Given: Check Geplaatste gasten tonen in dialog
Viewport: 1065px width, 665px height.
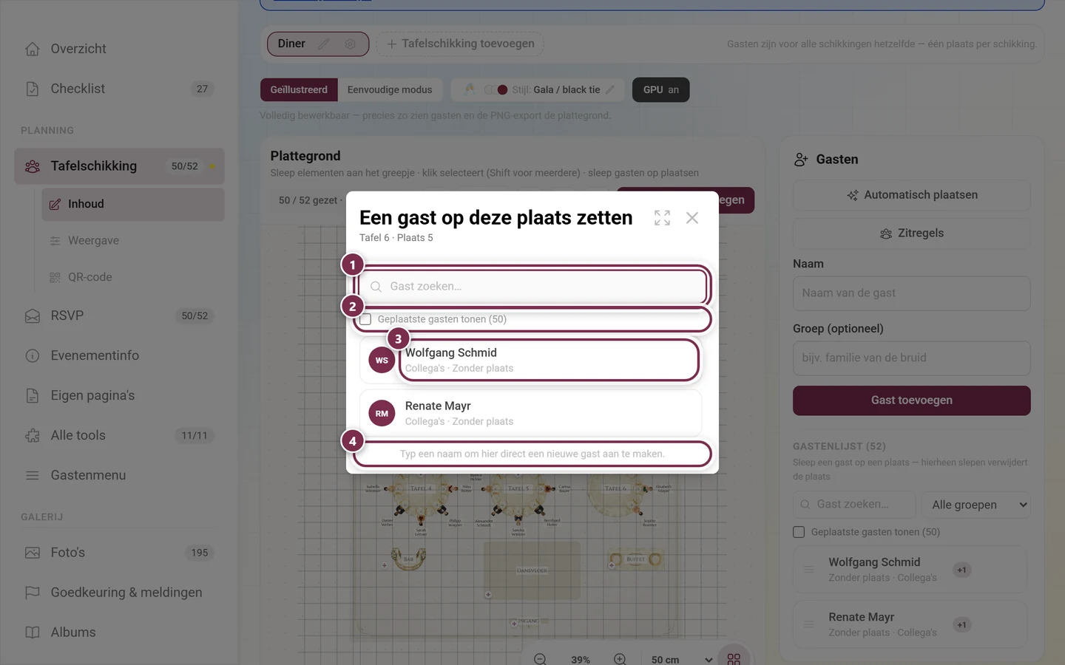Looking at the screenshot, I should pyautogui.click(x=365, y=319).
